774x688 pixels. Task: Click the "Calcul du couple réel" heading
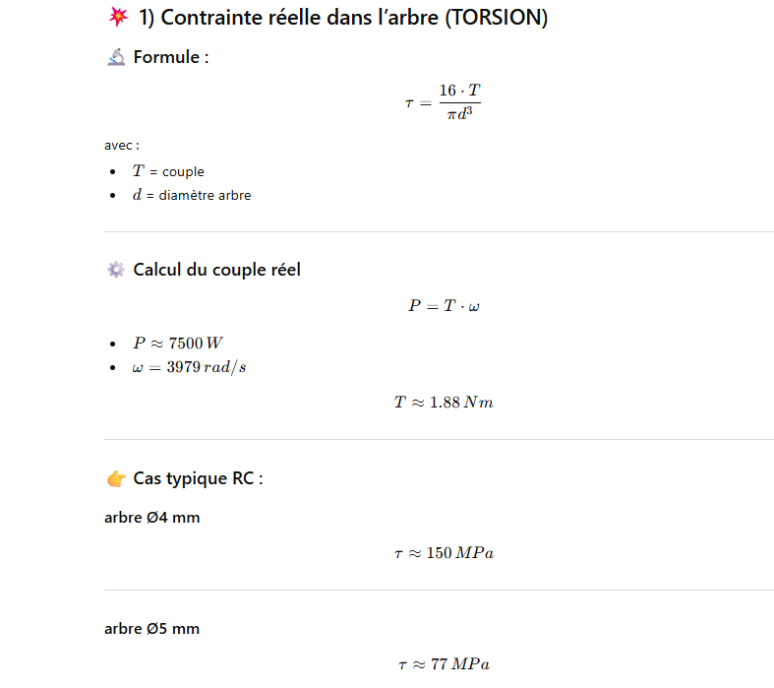click(x=216, y=270)
